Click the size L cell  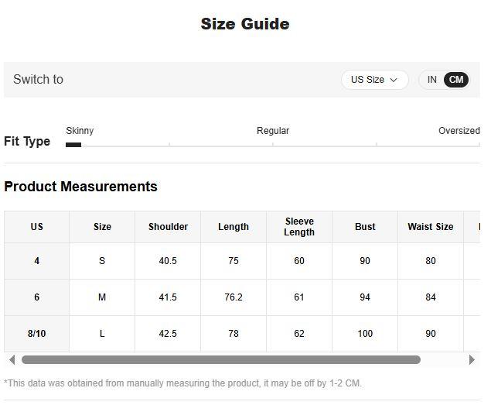pos(102,334)
